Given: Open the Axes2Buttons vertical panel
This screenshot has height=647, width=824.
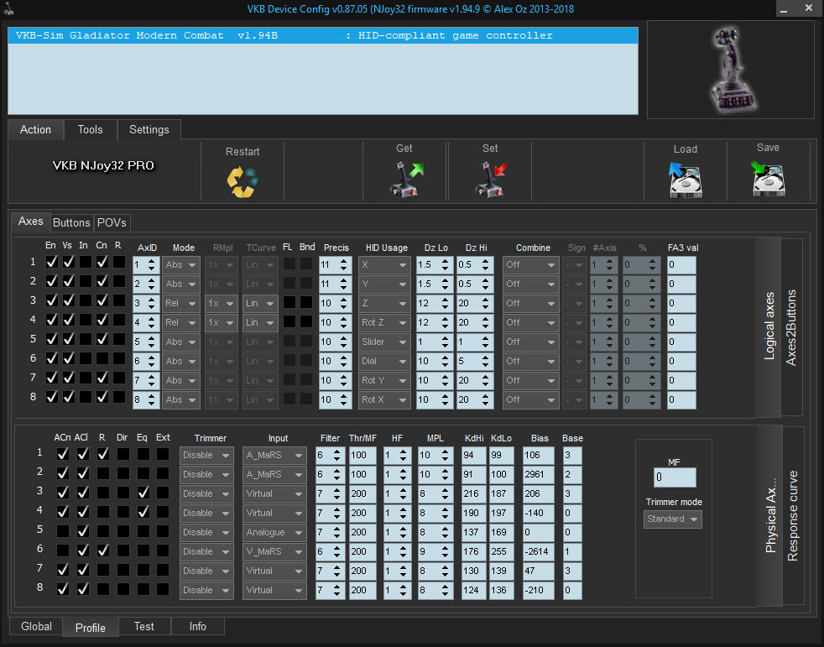Looking at the screenshot, I should pyautogui.click(x=790, y=328).
